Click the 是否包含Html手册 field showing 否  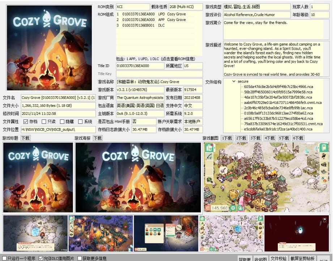(144, 122)
